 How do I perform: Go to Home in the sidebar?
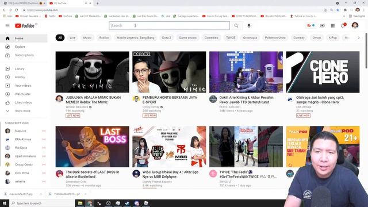coord(24,39)
